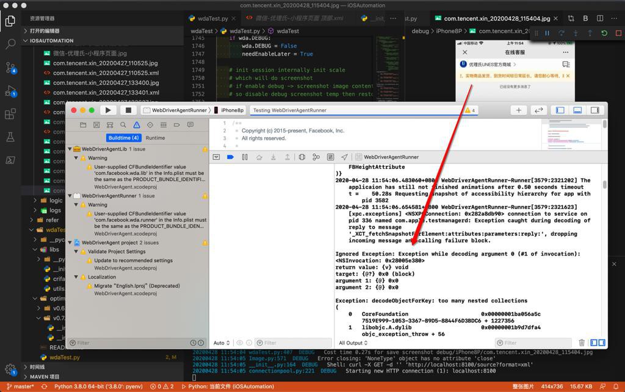
Task: Expand the logic folder in Explorer
Action: tap(56, 201)
